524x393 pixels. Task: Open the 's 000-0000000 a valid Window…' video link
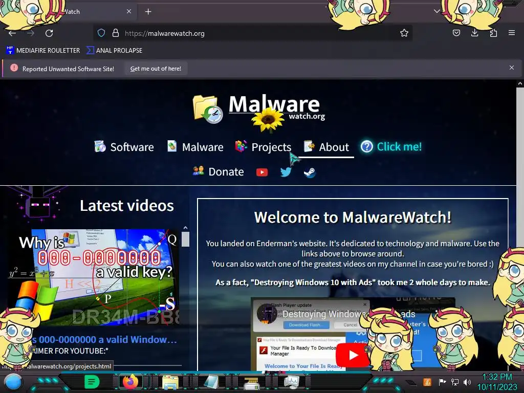click(x=104, y=340)
